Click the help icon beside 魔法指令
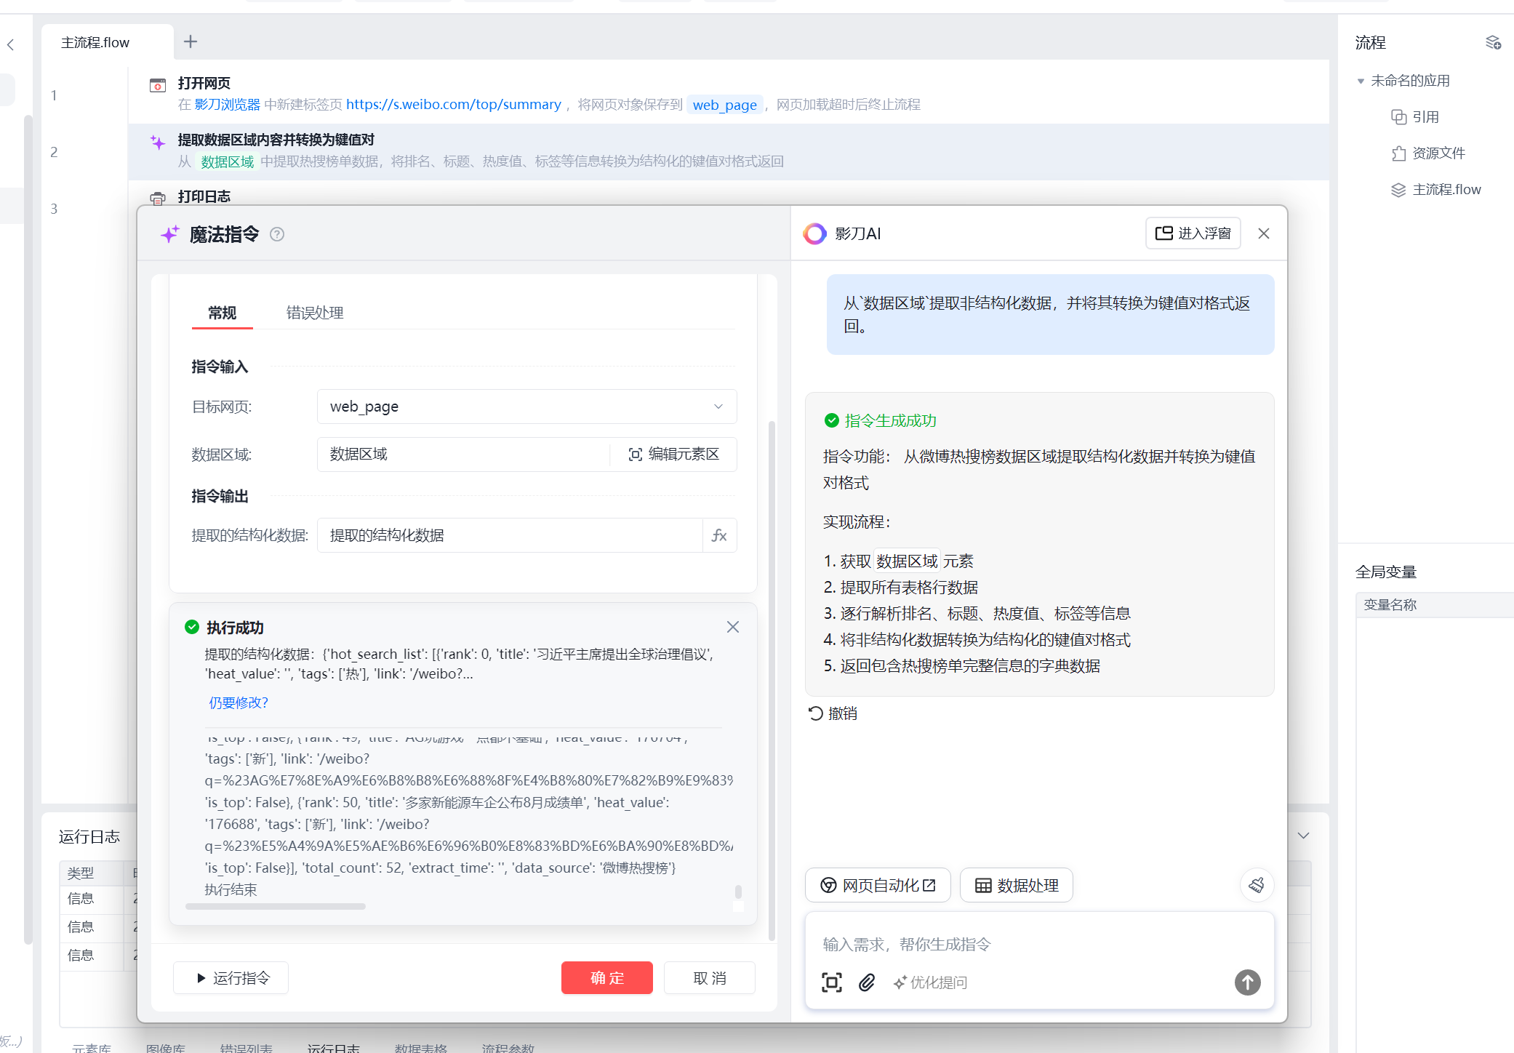 point(277,234)
